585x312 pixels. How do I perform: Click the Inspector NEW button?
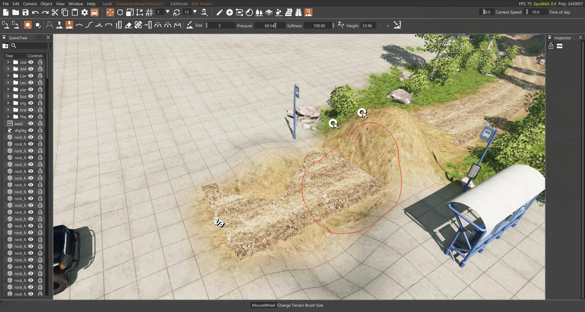click(x=560, y=46)
